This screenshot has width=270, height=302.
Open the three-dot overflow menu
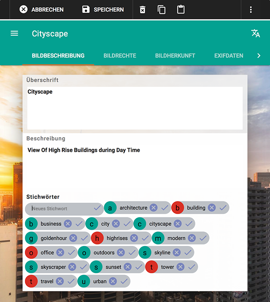coord(251,10)
